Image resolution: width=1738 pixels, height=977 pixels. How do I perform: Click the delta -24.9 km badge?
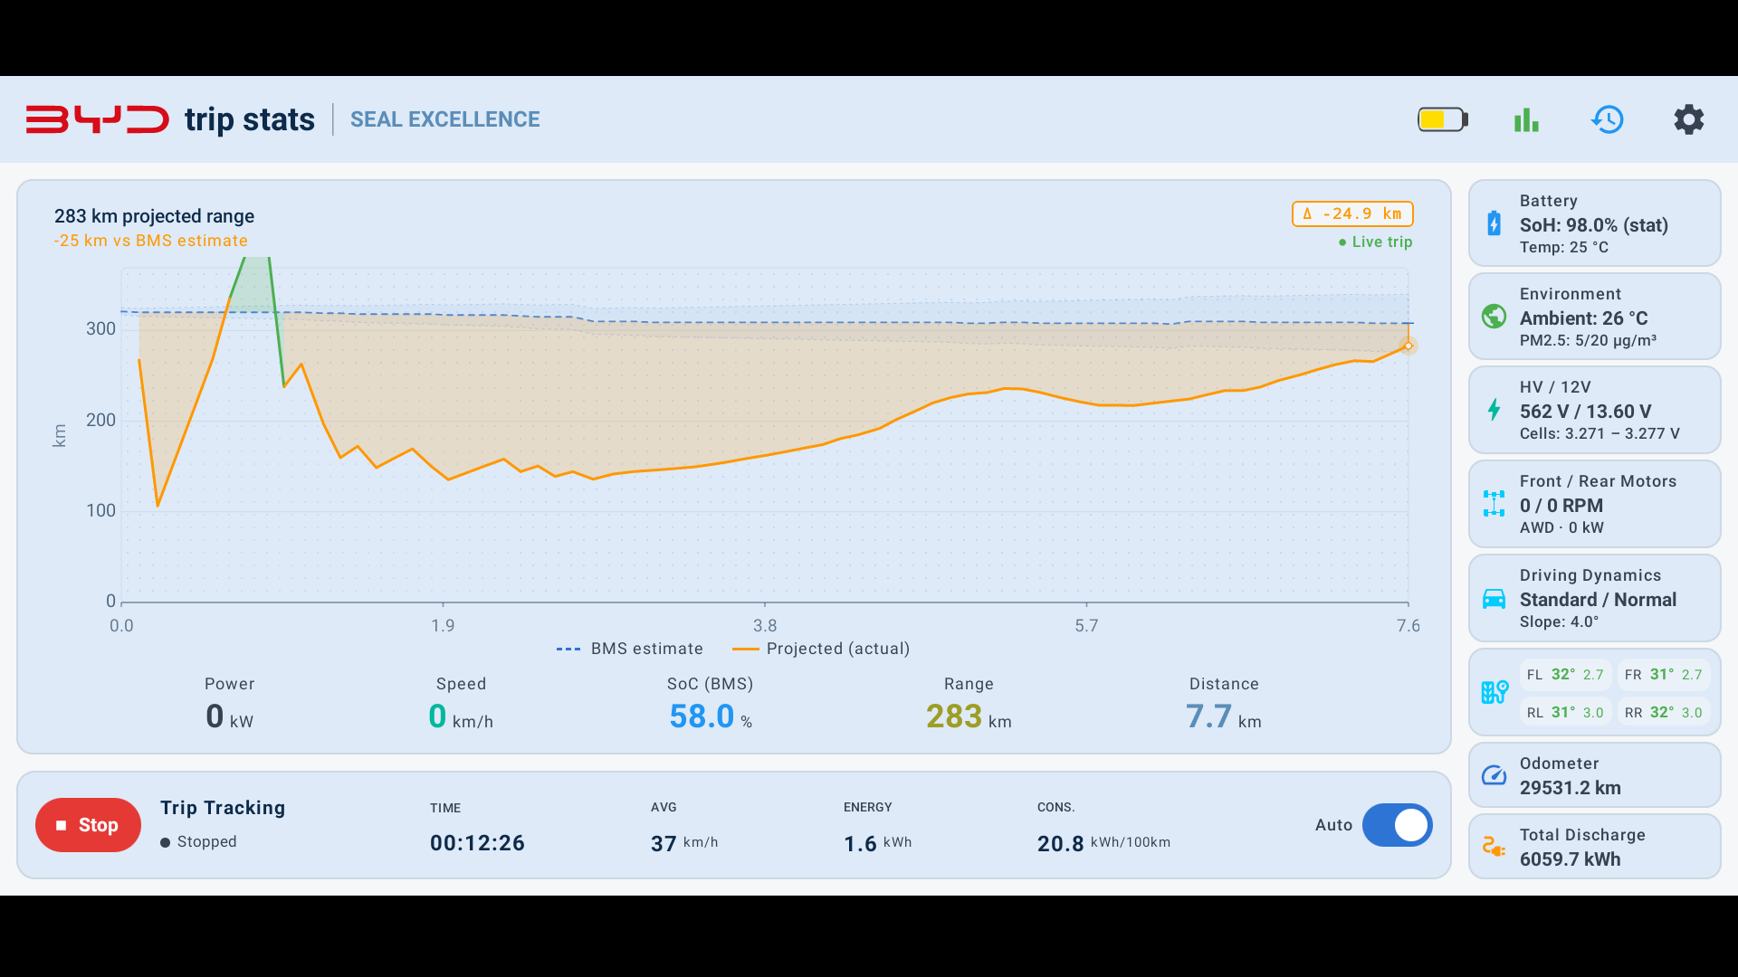[1352, 213]
